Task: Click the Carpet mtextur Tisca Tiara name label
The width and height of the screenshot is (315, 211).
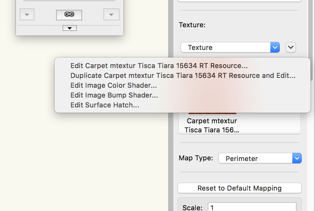Action: [212, 126]
